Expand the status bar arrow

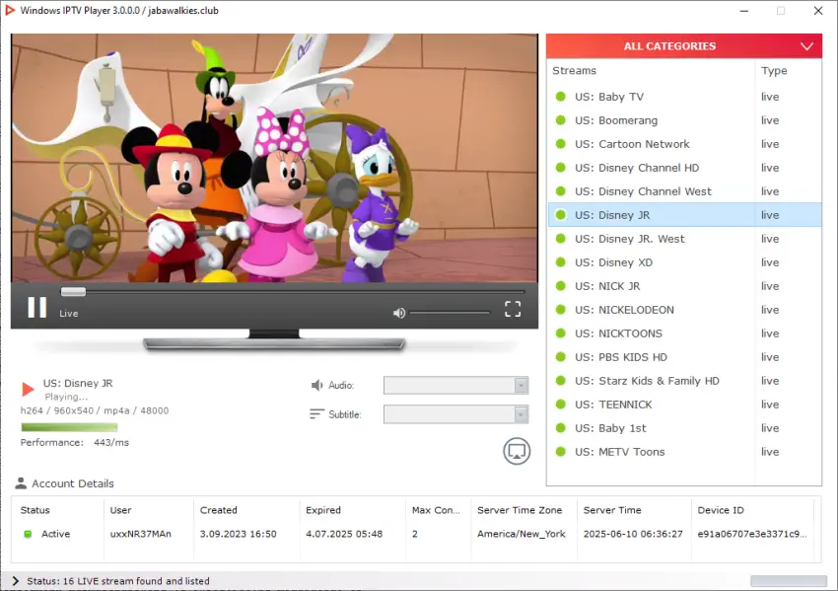click(15, 581)
